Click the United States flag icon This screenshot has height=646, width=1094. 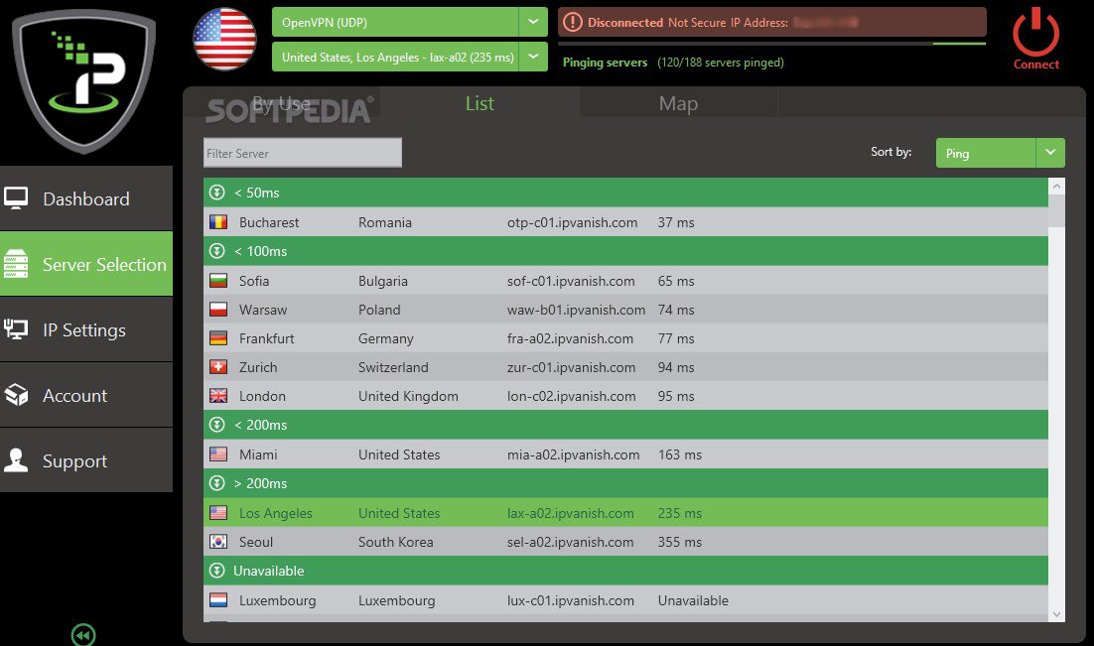224,39
